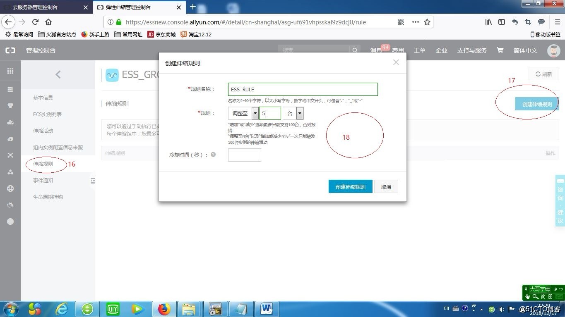The image size is (565, 317).
Task: Click the search magnifier icon in header
Action: [355, 50]
